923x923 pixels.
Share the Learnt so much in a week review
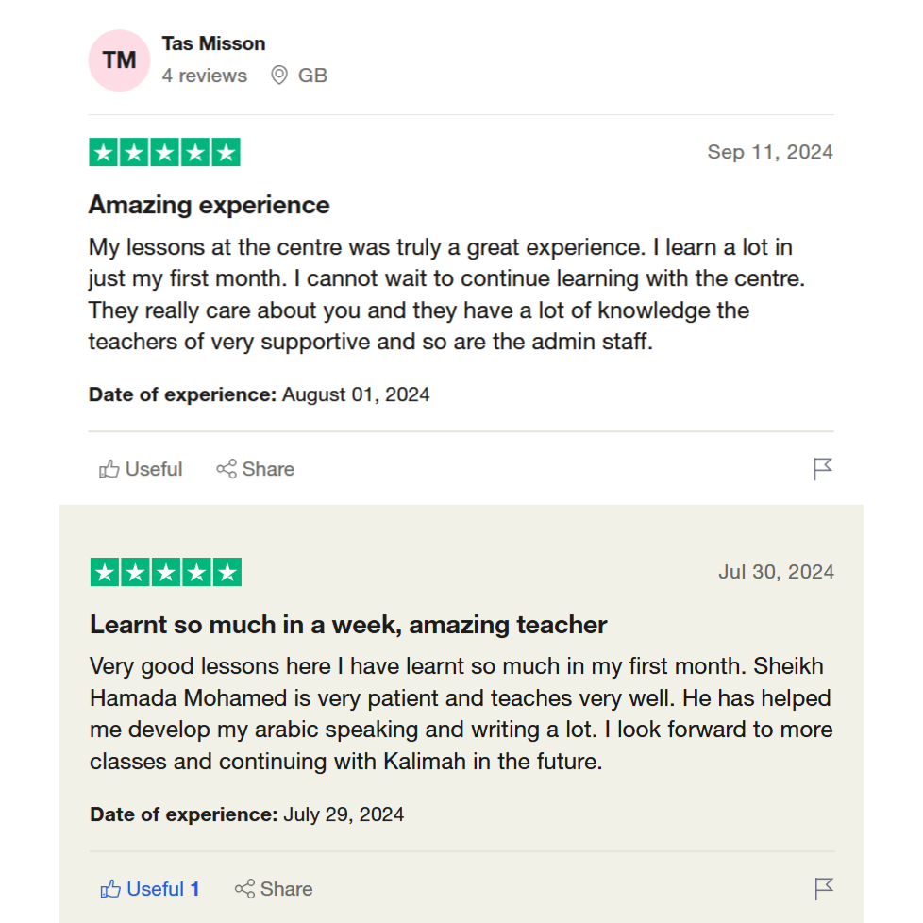click(274, 889)
